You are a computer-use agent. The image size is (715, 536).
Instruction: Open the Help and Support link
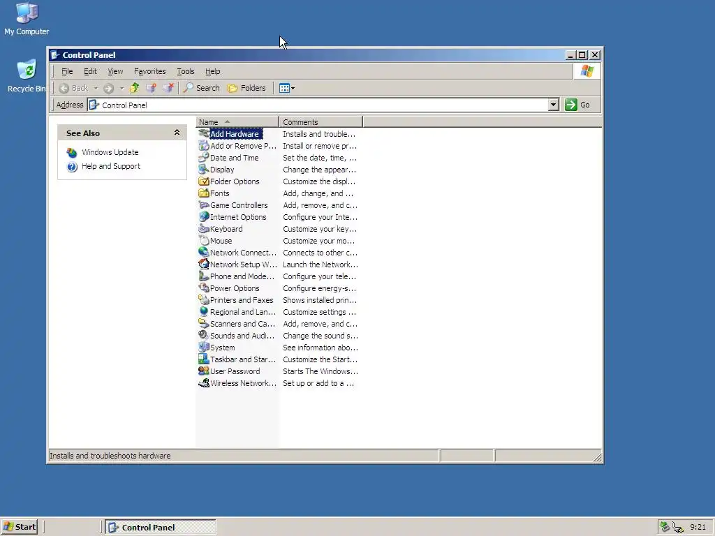point(111,166)
